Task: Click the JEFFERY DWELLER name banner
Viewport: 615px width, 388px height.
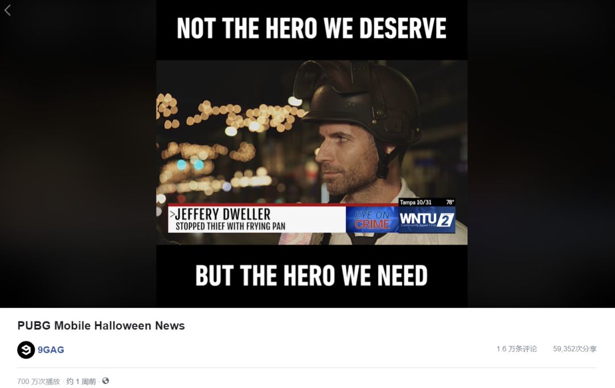Action: (223, 214)
